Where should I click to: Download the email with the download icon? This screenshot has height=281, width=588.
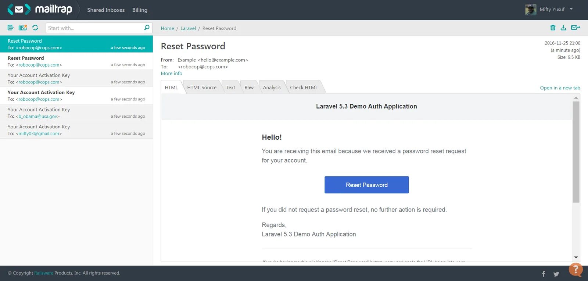(x=563, y=28)
